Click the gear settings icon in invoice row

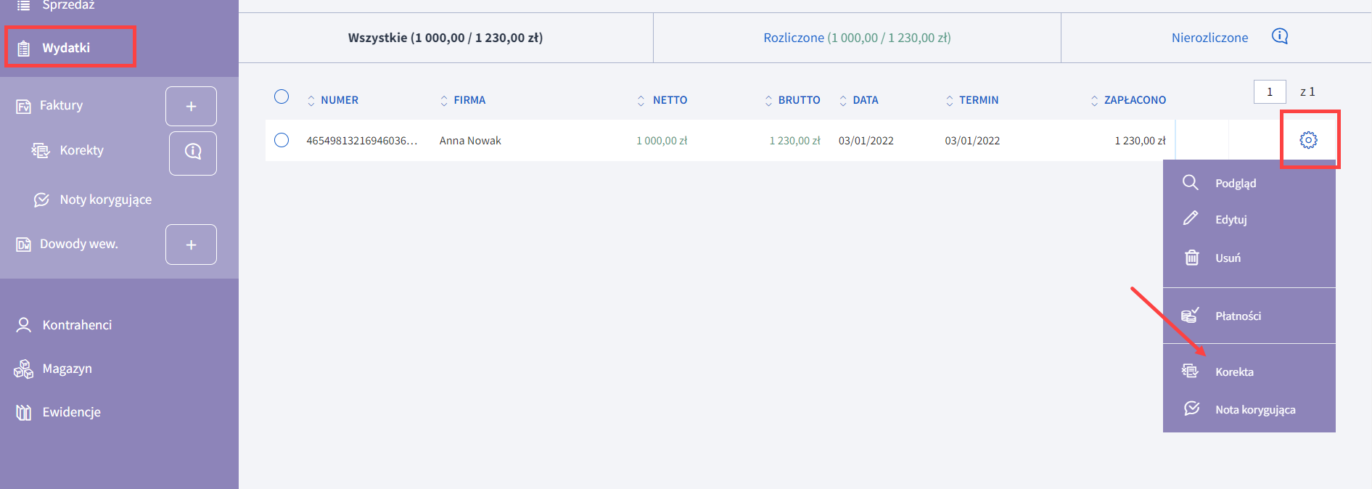(x=1308, y=140)
